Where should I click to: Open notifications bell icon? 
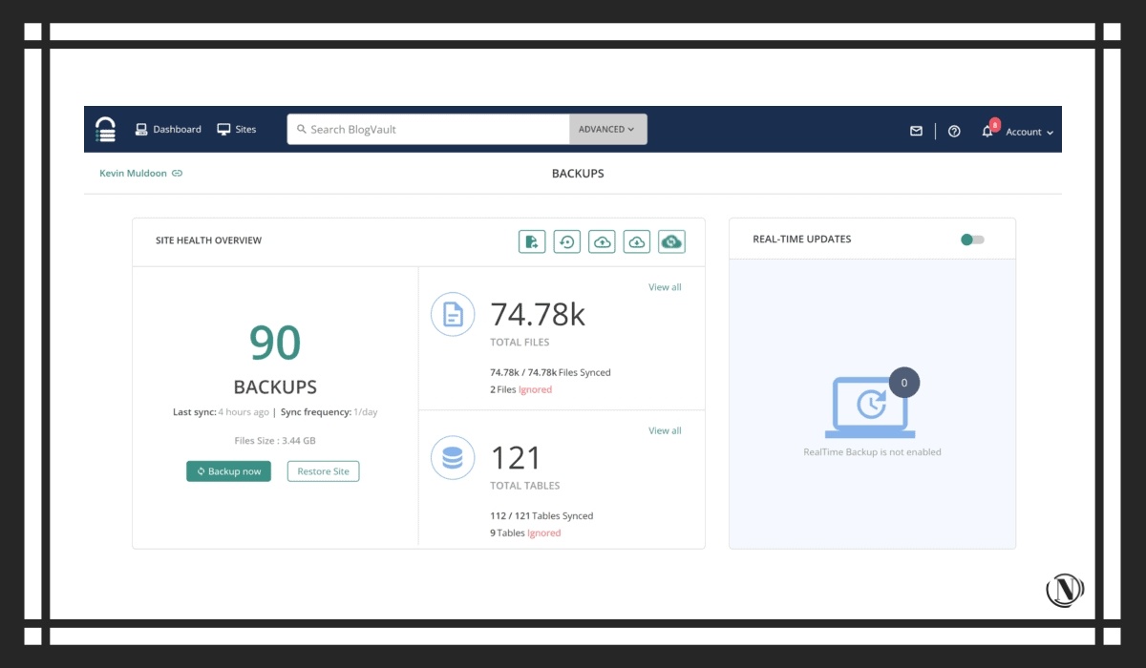pos(987,132)
